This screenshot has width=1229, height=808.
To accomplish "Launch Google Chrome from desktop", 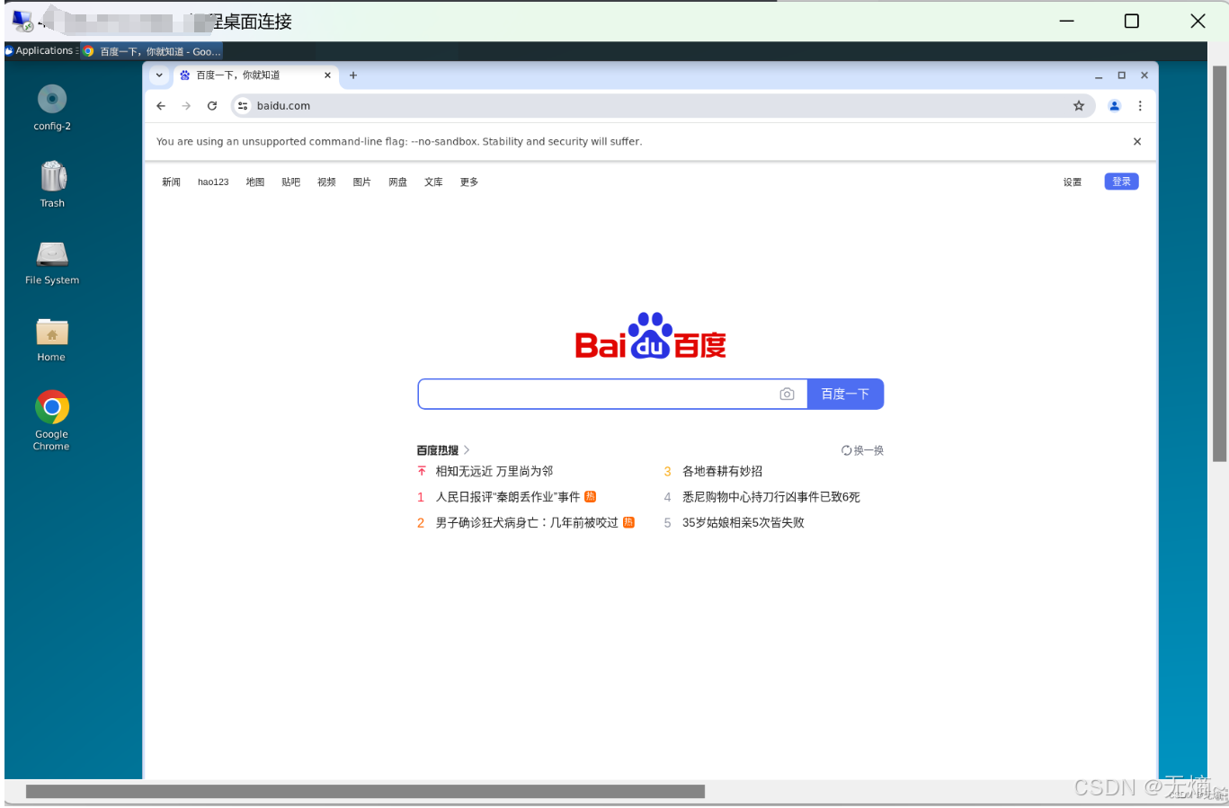I will [52, 420].
